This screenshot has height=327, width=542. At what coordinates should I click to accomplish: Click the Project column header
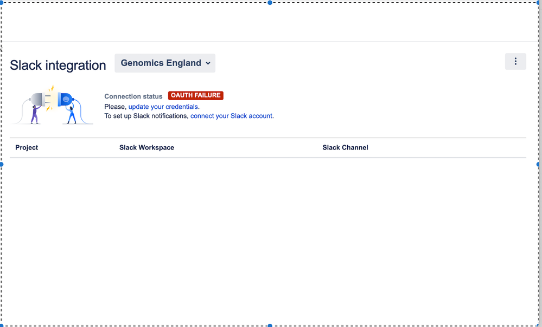click(26, 147)
